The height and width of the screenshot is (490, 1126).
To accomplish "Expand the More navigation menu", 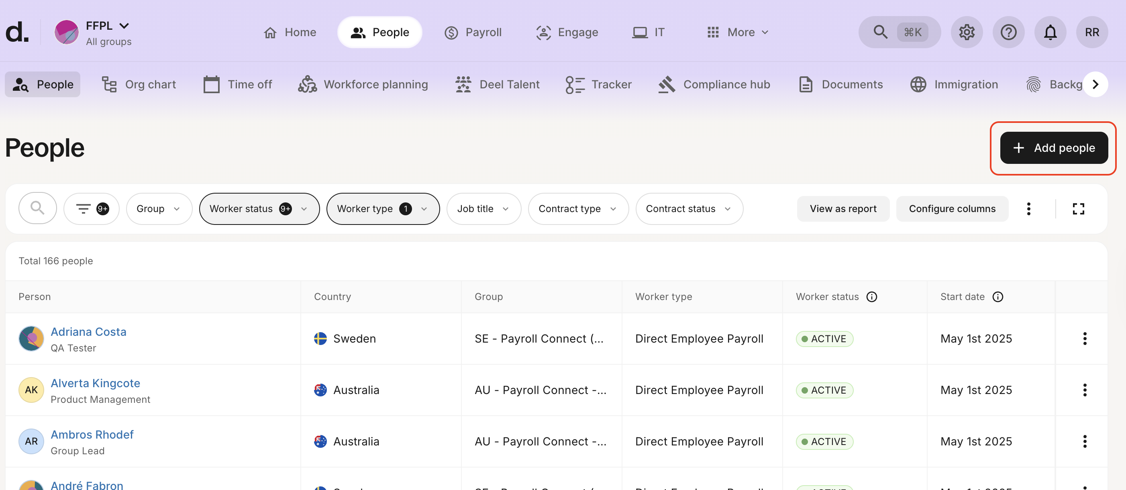I will click(737, 33).
